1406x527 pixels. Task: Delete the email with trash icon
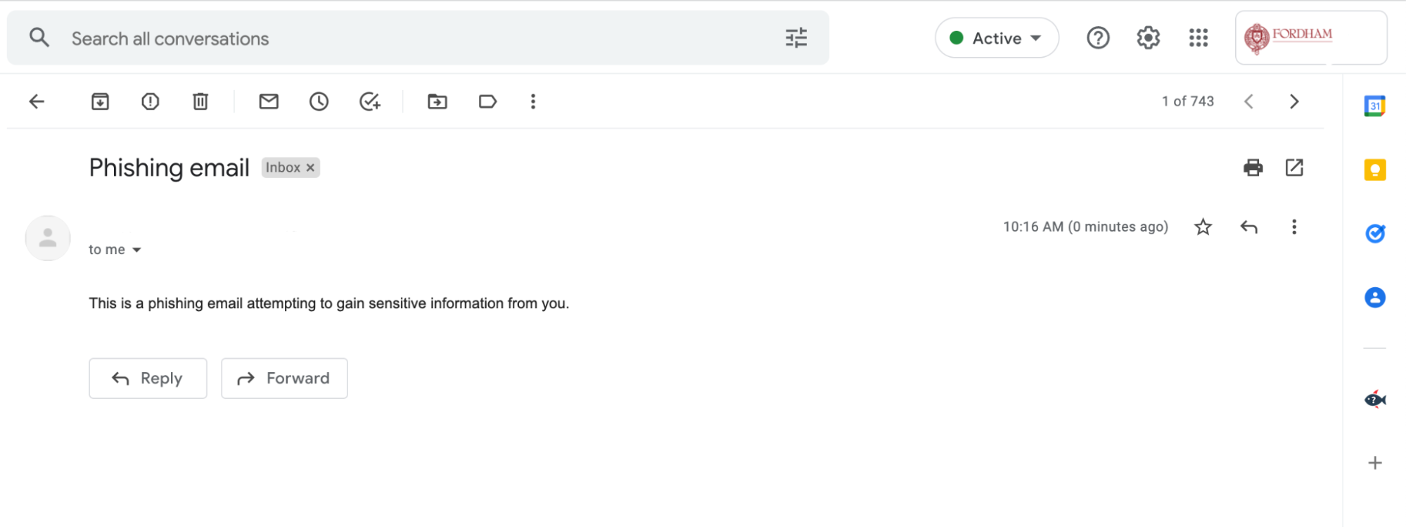point(200,101)
